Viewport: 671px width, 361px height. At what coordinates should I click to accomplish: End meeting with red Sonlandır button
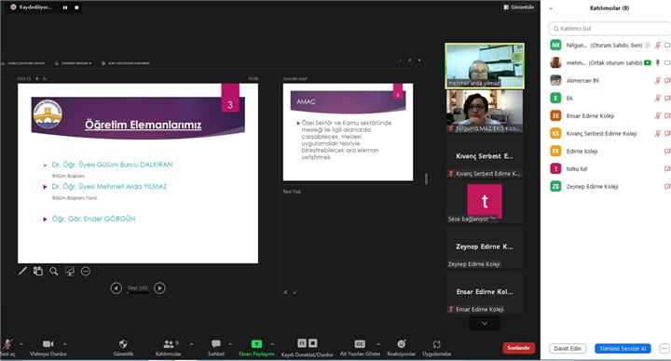519,348
